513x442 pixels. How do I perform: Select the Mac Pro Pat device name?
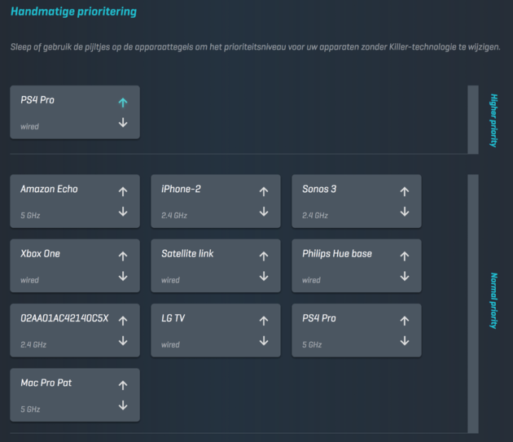[x=46, y=383]
